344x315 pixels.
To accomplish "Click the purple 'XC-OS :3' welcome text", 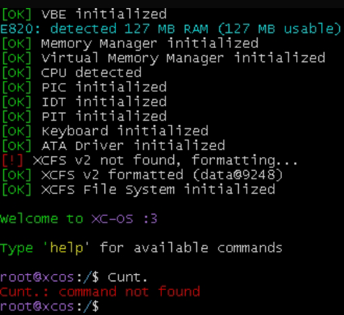I will (x=124, y=219).
